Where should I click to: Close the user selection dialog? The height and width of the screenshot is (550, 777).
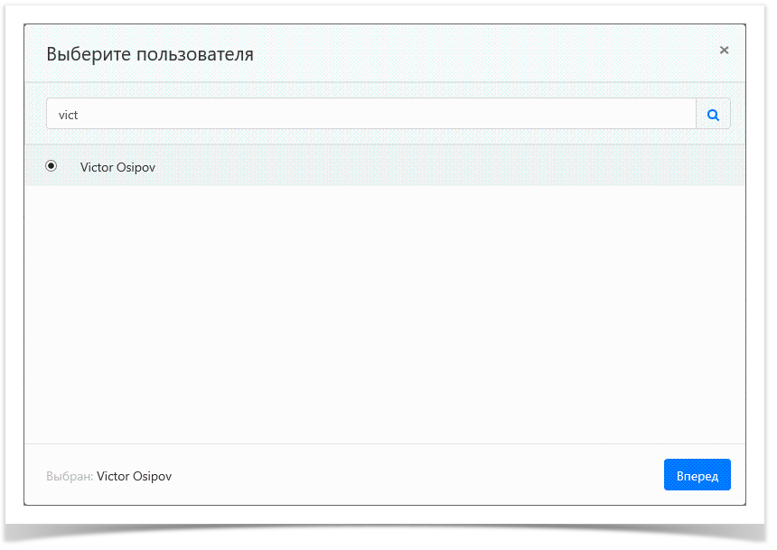click(x=724, y=51)
